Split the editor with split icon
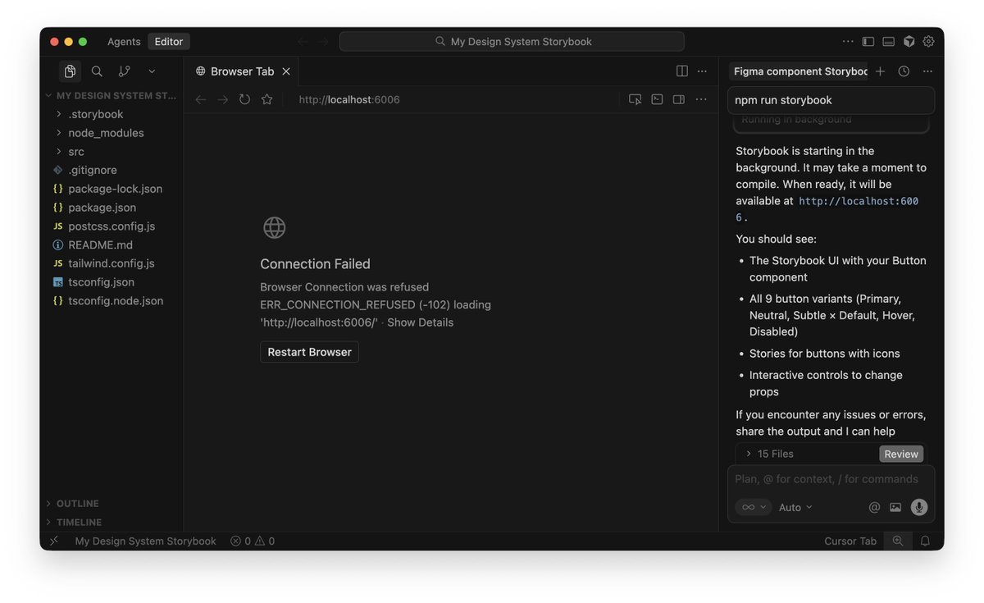The image size is (984, 603). (x=682, y=71)
